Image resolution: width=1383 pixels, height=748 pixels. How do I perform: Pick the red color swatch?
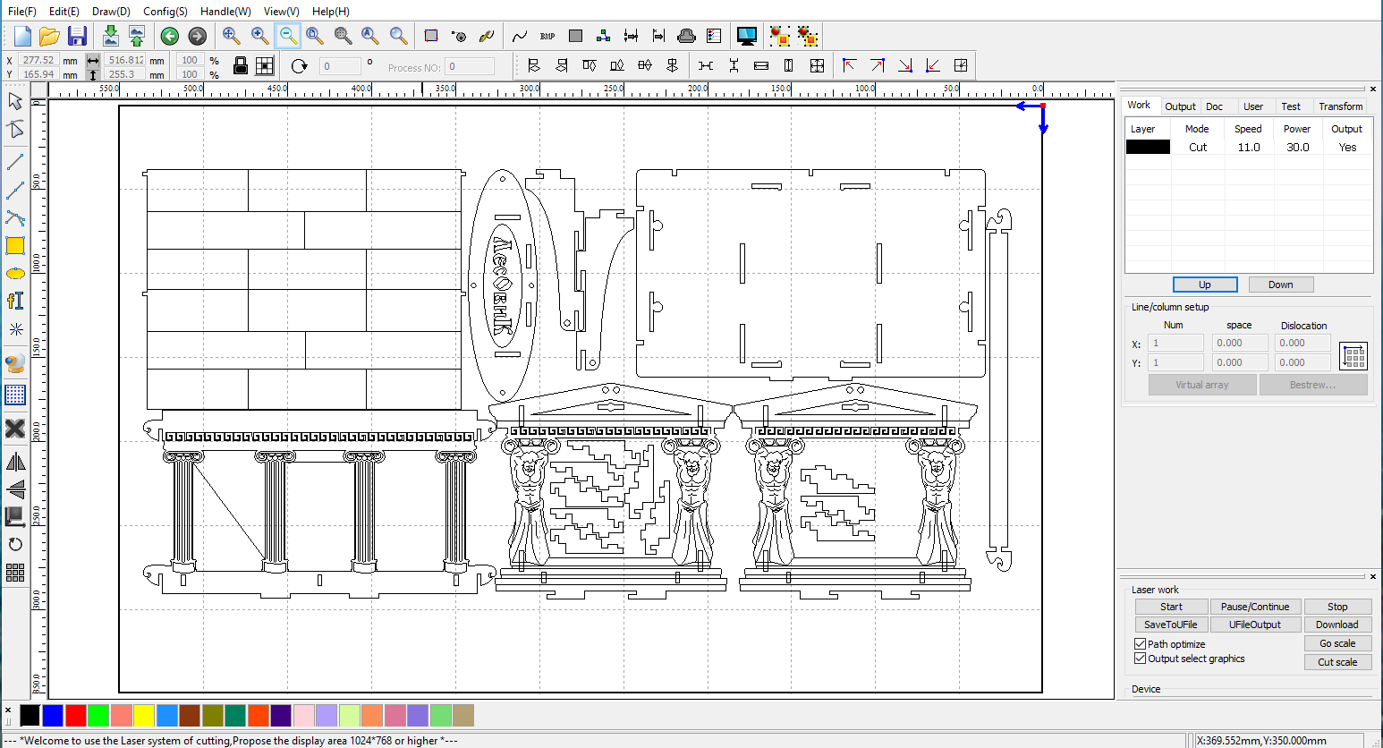(x=76, y=715)
